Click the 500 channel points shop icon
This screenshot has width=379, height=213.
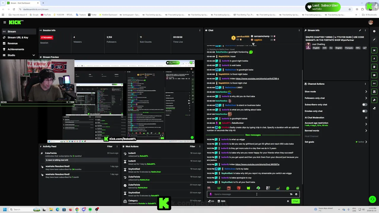click(221, 201)
